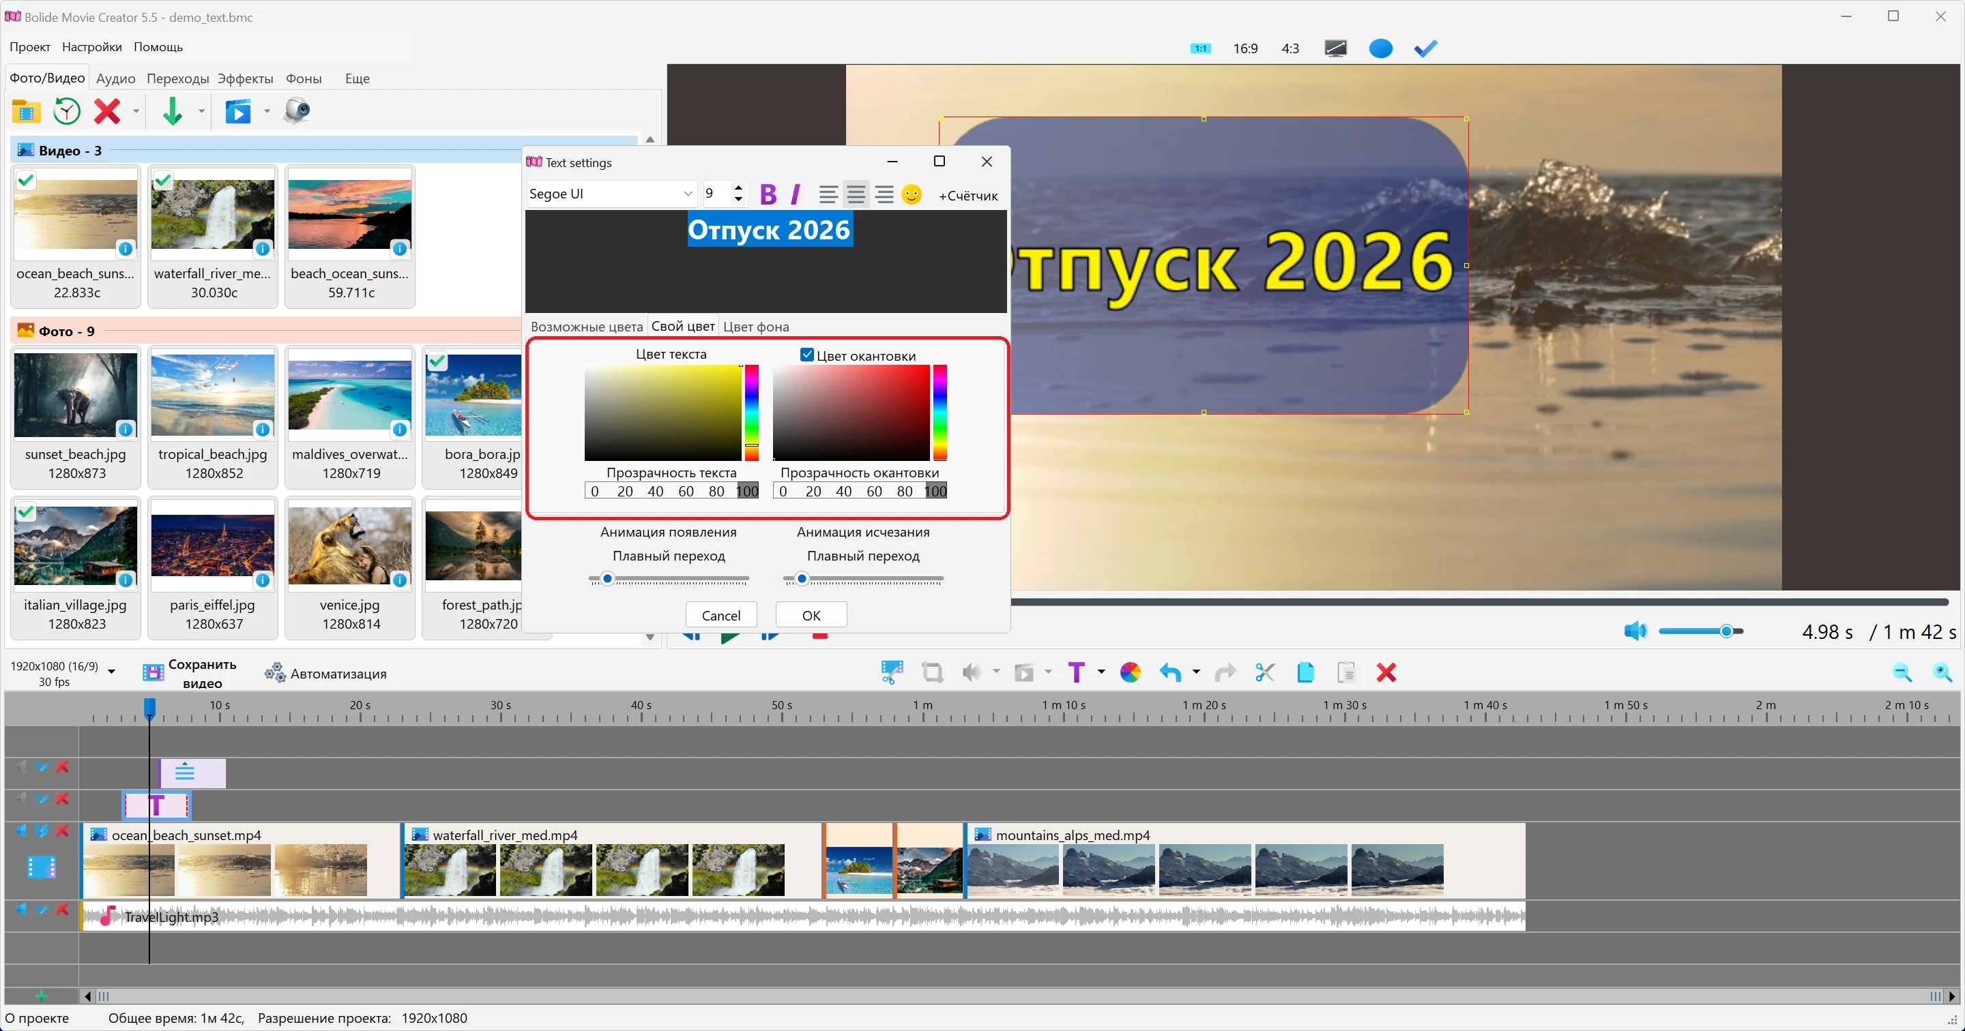Click the green arrow add-to-timeline icon
Screen dimensions: 1965x1031
(x=173, y=110)
